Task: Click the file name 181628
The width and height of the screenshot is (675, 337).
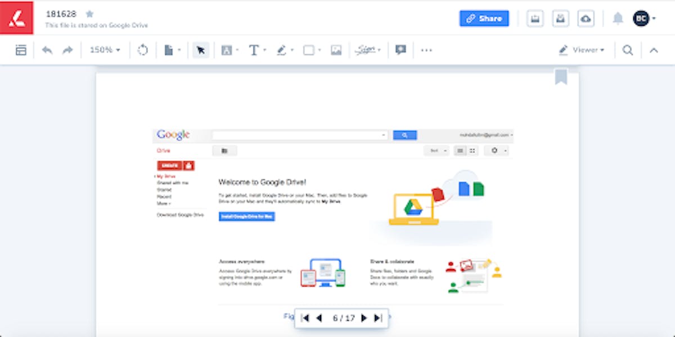Action: 62,14
